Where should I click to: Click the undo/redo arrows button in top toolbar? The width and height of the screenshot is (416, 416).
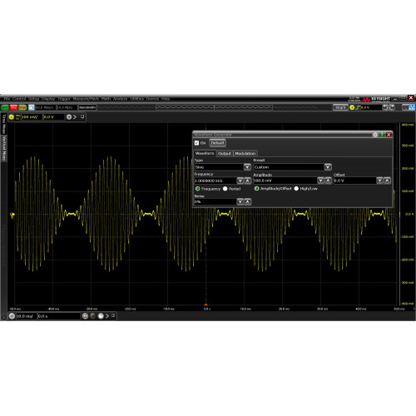(389, 107)
